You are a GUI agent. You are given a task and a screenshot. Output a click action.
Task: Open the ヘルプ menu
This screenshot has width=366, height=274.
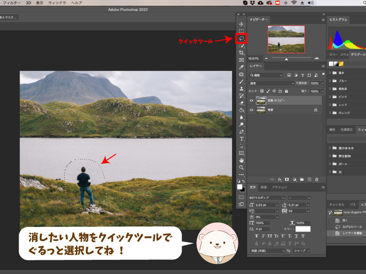[x=76, y=3]
